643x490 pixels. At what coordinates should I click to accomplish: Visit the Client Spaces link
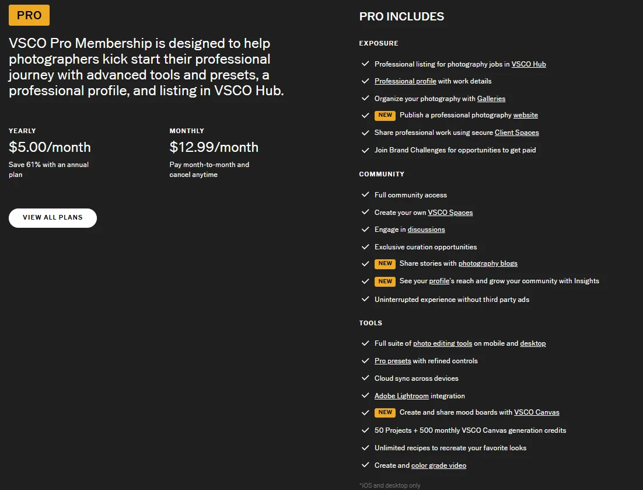[516, 133]
